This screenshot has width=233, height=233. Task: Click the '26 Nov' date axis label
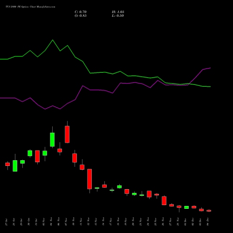(x=163, y=222)
